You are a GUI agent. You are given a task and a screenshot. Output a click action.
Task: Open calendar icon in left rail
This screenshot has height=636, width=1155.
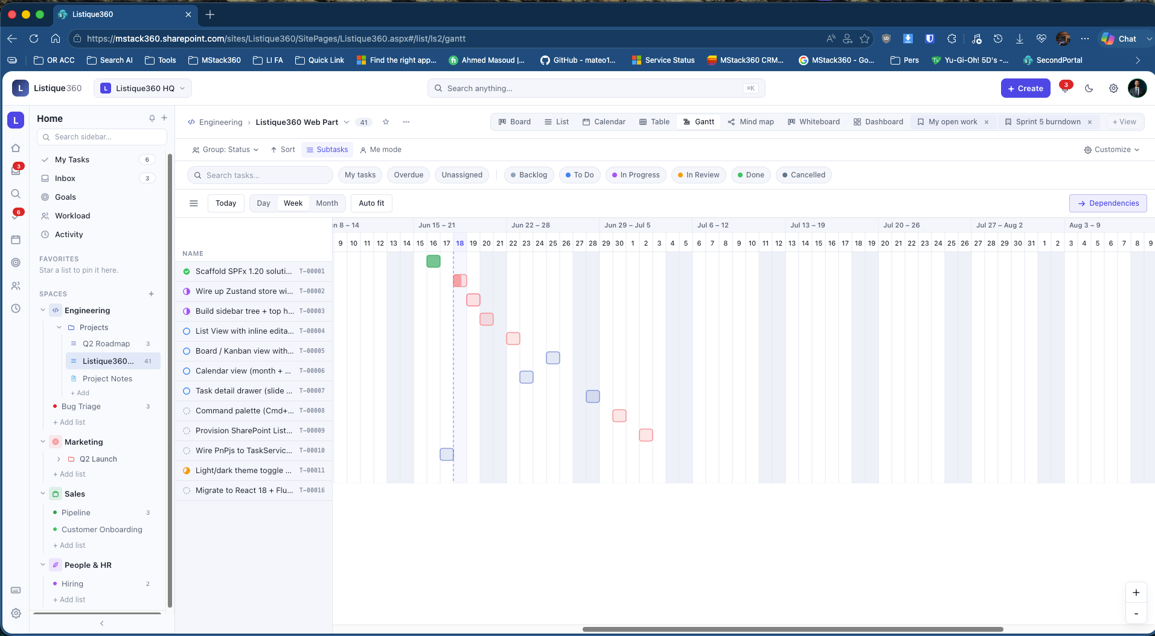pos(16,240)
